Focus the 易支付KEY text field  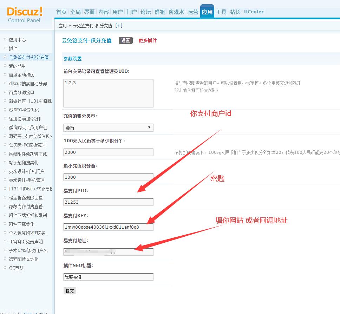coord(108,227)
